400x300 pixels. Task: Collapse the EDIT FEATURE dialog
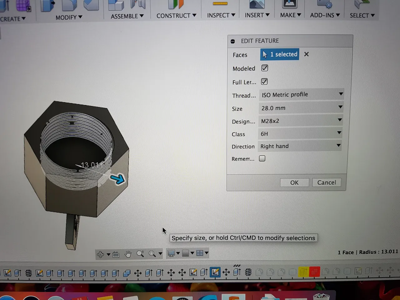tap(233, 41)
